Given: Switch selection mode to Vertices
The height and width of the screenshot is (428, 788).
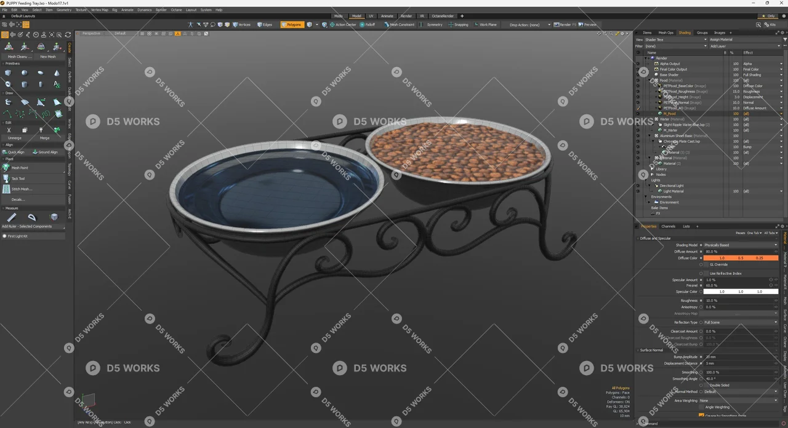Looking at the screenshot, I should 241,25.
